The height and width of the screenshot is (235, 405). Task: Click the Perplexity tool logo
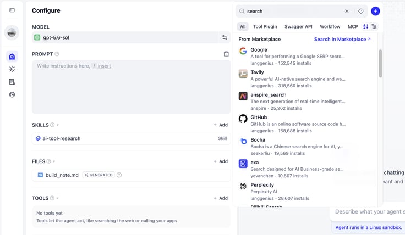(x=243, y=186)
